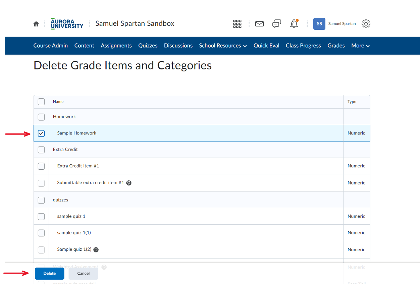
Task: Check the Extra Credit Item #1 checkbox
Action: 41,166
